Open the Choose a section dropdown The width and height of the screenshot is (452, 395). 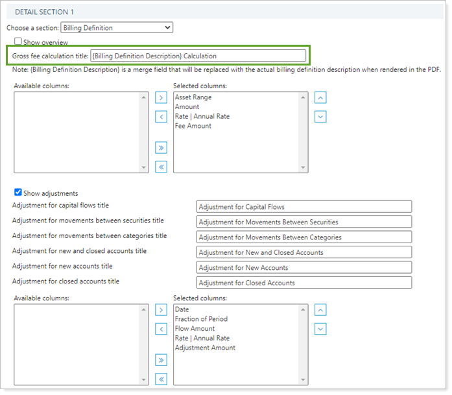click(x=116, y=28)
